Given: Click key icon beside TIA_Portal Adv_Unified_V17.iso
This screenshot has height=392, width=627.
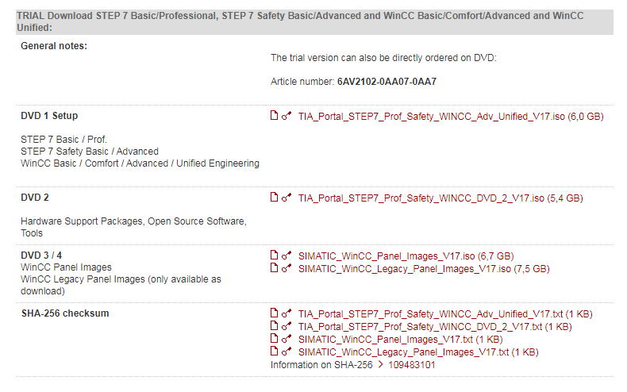Looking at the screenshot, I should click(x=287, y=116).
